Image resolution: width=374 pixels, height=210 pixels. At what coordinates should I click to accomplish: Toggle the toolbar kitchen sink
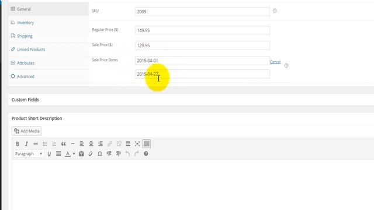pos(147,144)
